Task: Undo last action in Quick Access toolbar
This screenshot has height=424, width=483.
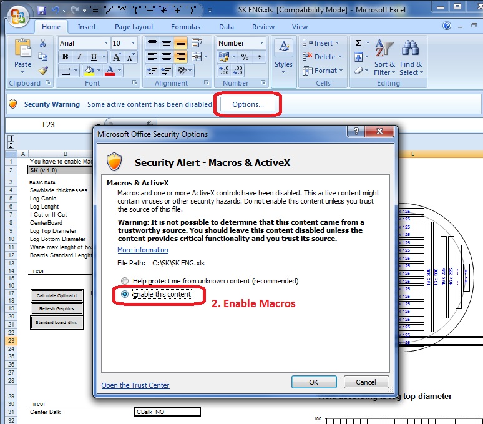Action: [x=56, y=11]
